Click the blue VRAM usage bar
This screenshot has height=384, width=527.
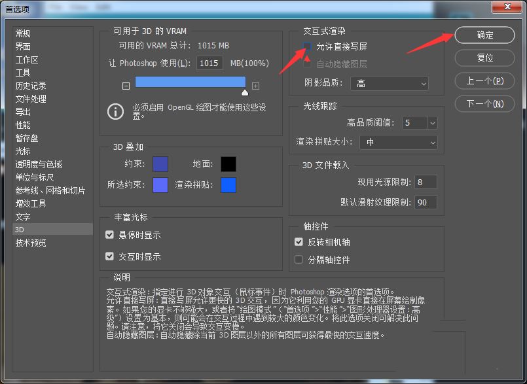point(191,82)
